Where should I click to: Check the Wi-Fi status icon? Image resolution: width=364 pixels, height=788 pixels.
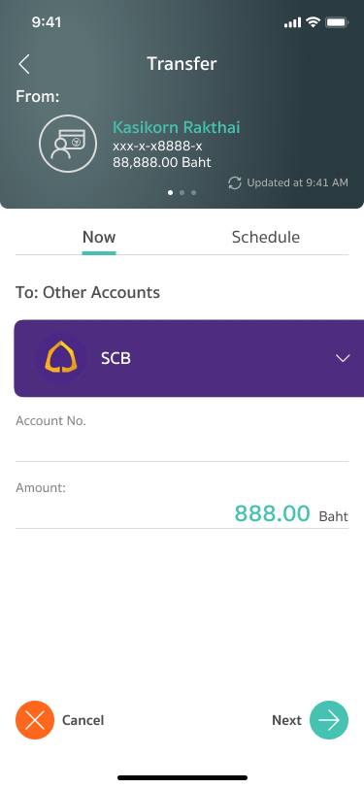tap(314, 22)
